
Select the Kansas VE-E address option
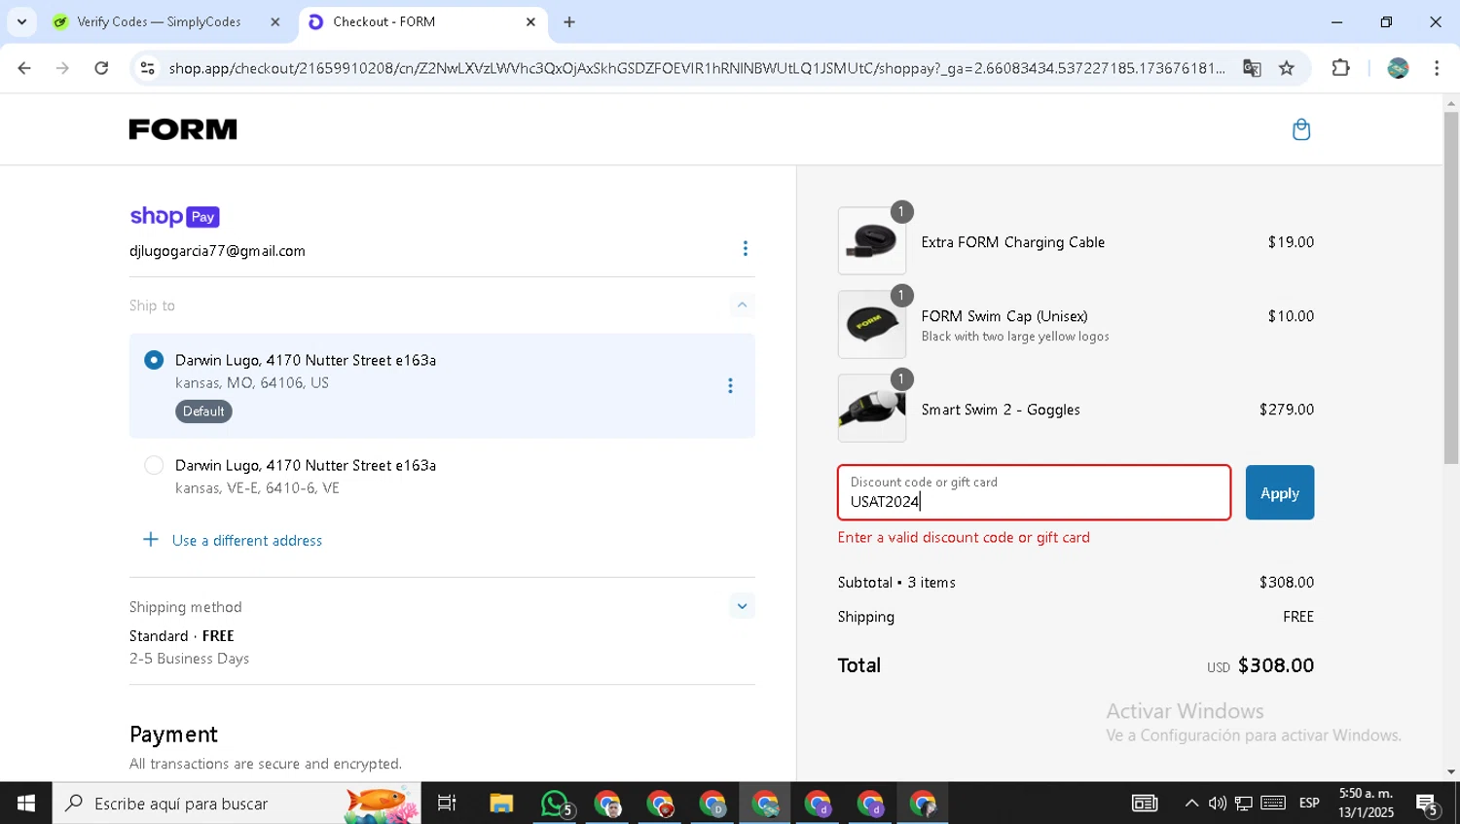click(154, 465)
